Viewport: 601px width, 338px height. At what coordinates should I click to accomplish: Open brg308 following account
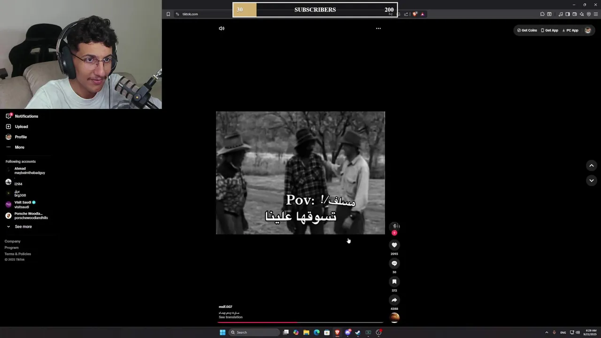pyautogui.click(x=16, y=193)
